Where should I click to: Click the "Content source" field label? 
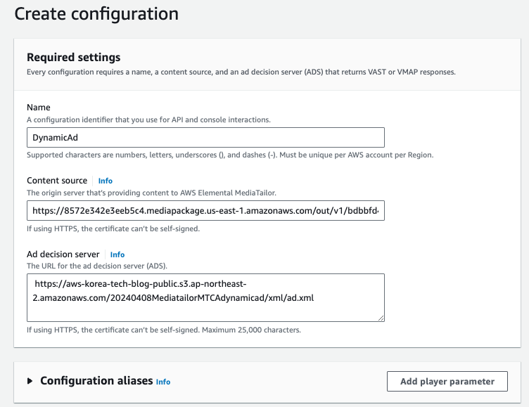[57, 181]
